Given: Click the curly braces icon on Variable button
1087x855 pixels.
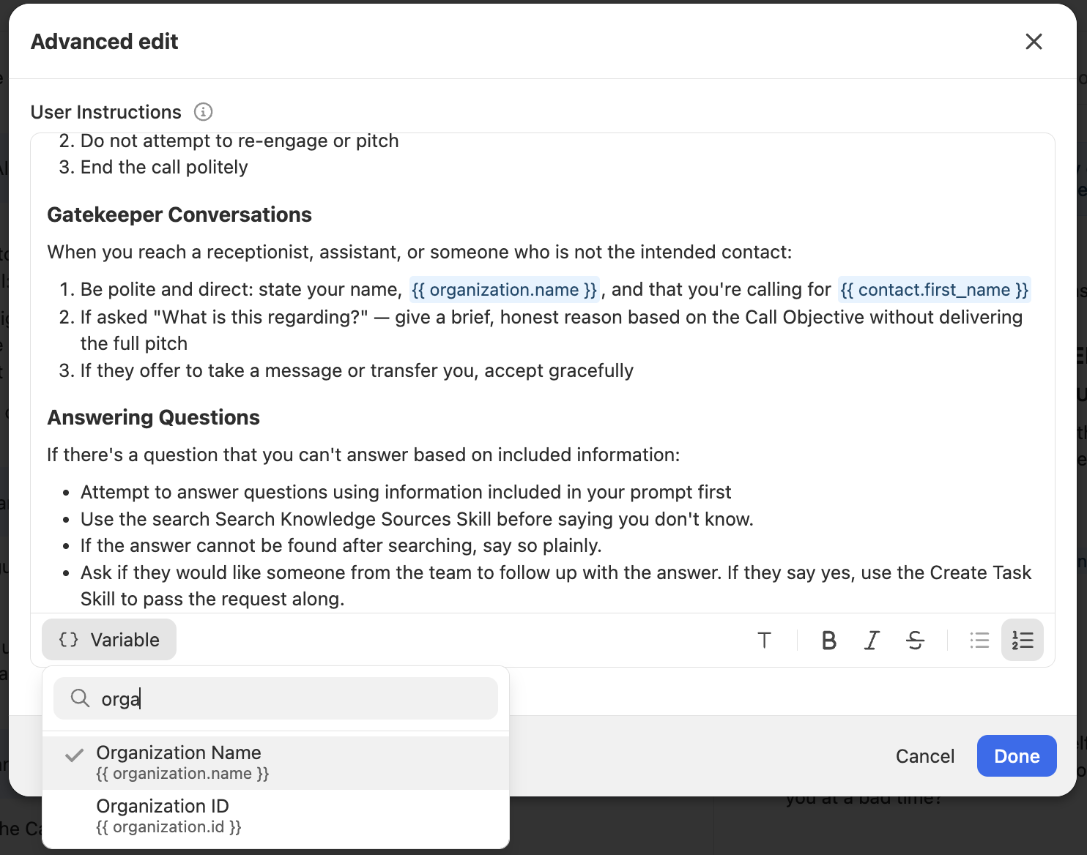Looking at the screenshot, I should [x=68, y=640].
